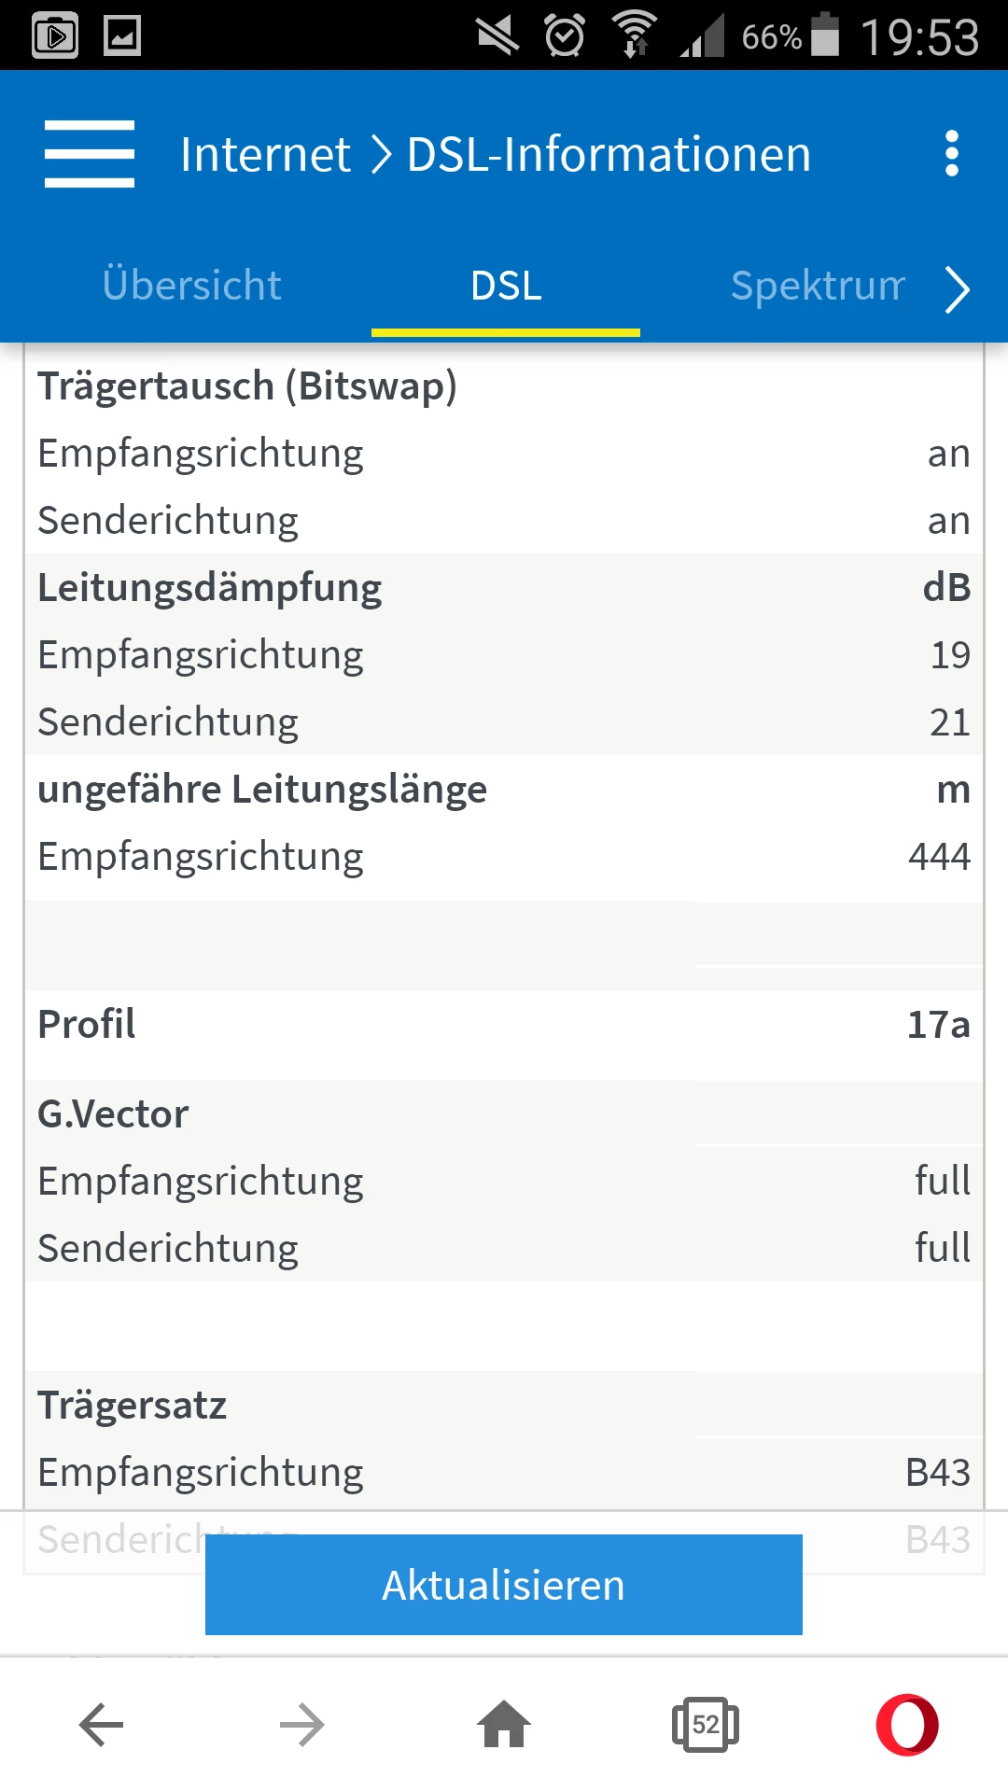Tap the Opera browser logo icon

[907, 1725]
